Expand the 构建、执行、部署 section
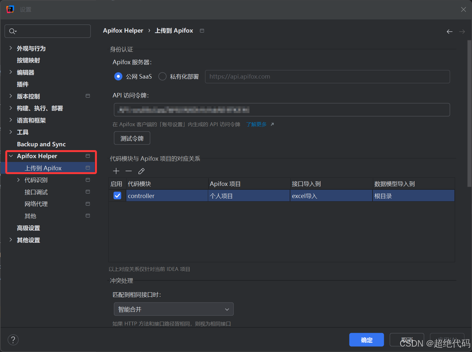The height and width of the screenshot is (352, 472). point(11,108)
